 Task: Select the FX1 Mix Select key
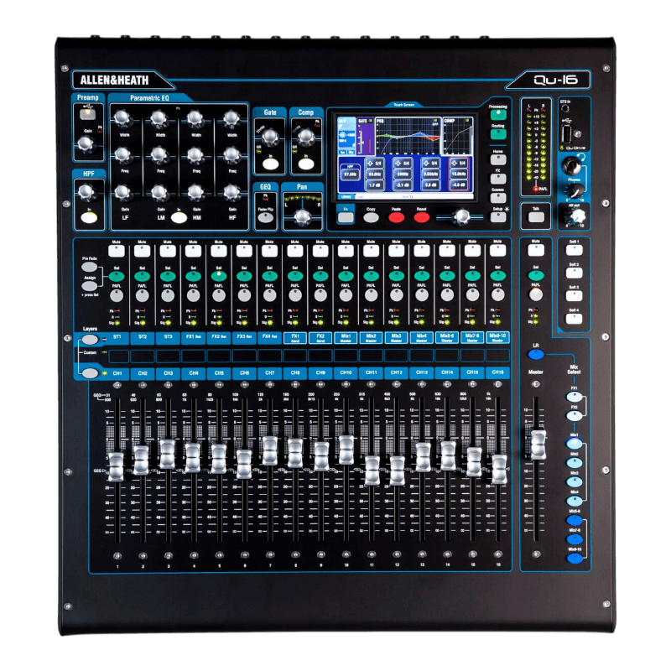tap(575, 397)
